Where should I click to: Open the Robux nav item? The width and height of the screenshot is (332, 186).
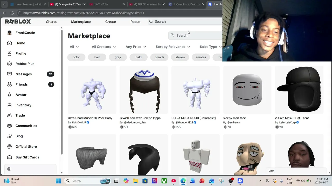tap(135, 22)
